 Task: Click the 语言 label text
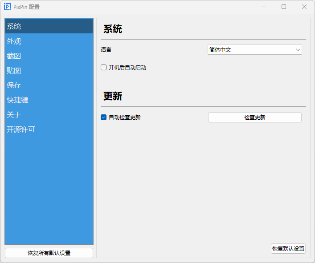pyautogui.click(x=106, y=49)
